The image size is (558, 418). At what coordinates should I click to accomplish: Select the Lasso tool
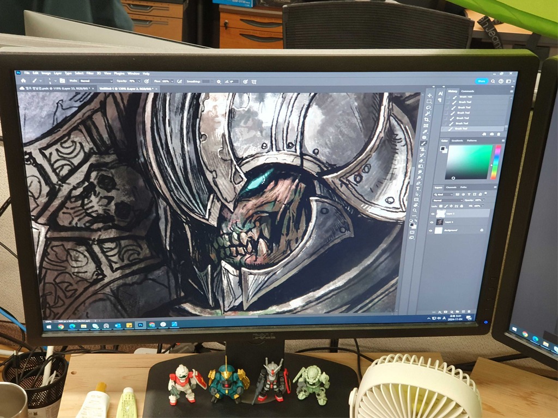pos(428,108)
